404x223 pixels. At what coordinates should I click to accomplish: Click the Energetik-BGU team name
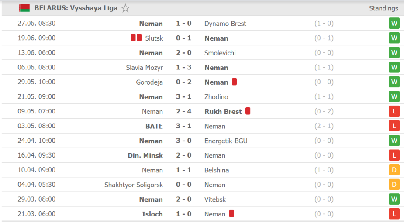coord(226,141)
